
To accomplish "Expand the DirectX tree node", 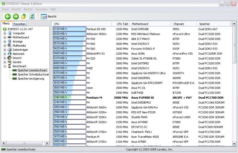I will 5,58.
